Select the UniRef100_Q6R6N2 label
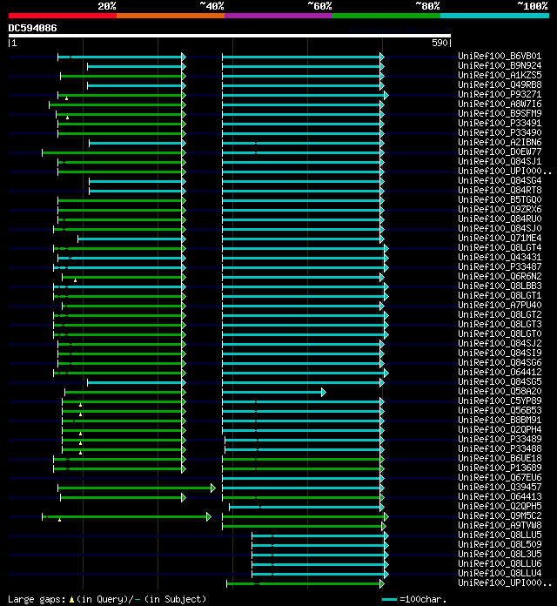Viewport: 557px width, 606px height. (500, 276)
